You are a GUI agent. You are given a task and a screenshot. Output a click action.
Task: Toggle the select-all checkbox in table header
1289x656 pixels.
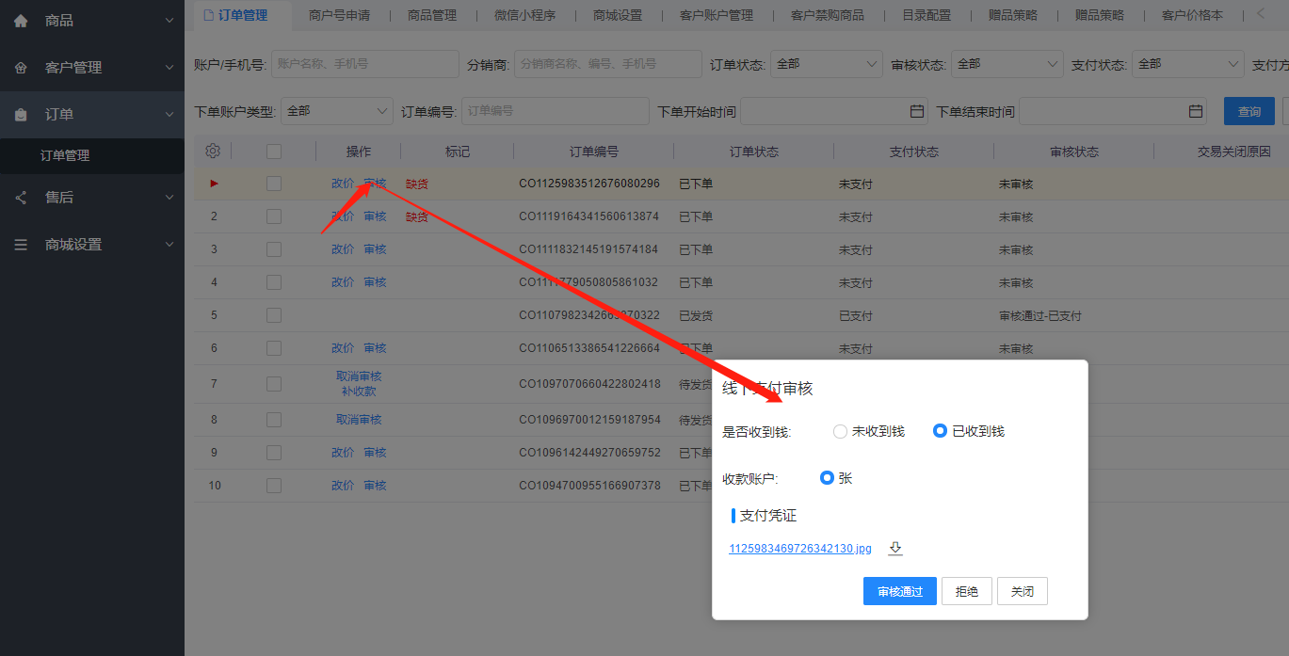274,151
